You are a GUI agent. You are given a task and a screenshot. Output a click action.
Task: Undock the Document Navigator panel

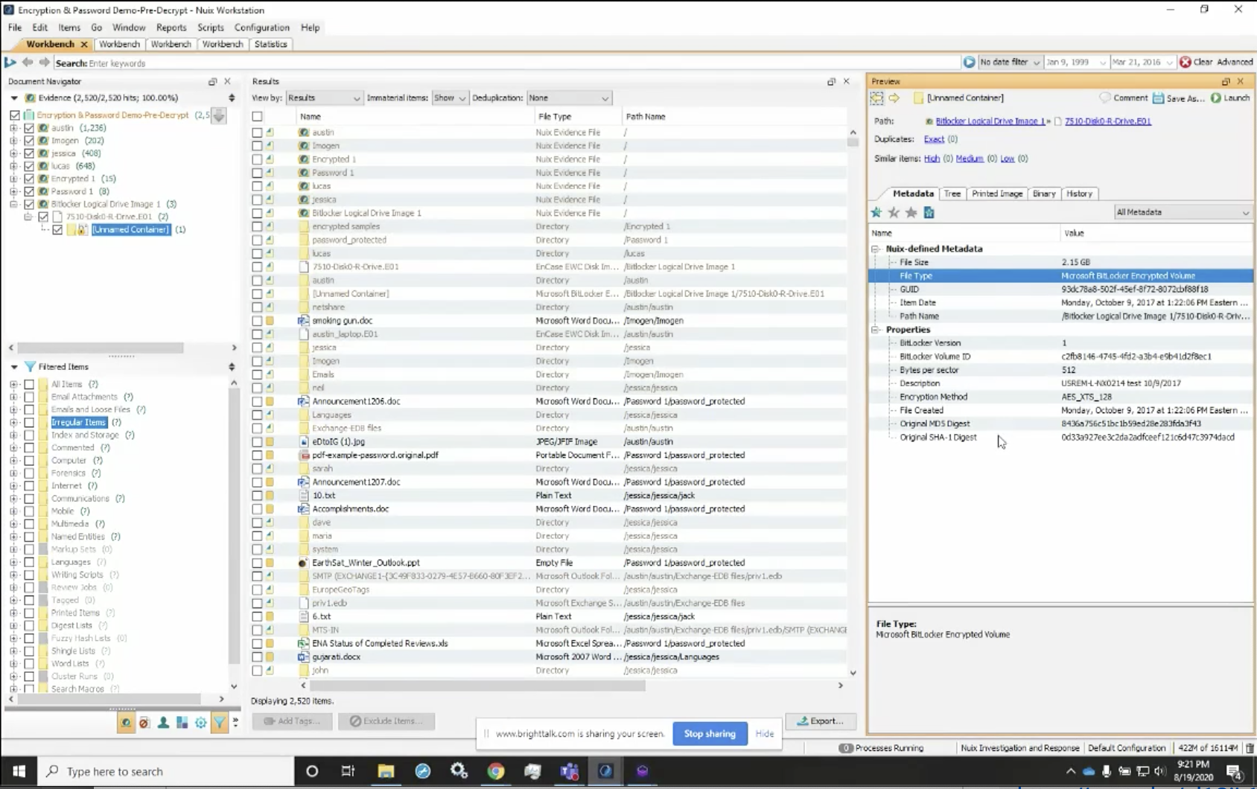[x=212, y=81]
